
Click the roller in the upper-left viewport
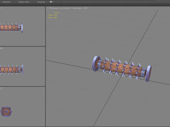11,28
